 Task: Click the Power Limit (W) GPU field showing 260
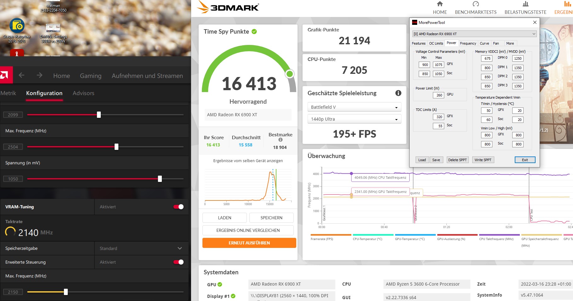coord(439,95)
